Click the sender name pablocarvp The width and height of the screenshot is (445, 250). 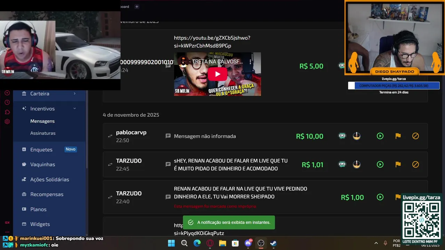point(131,133)
